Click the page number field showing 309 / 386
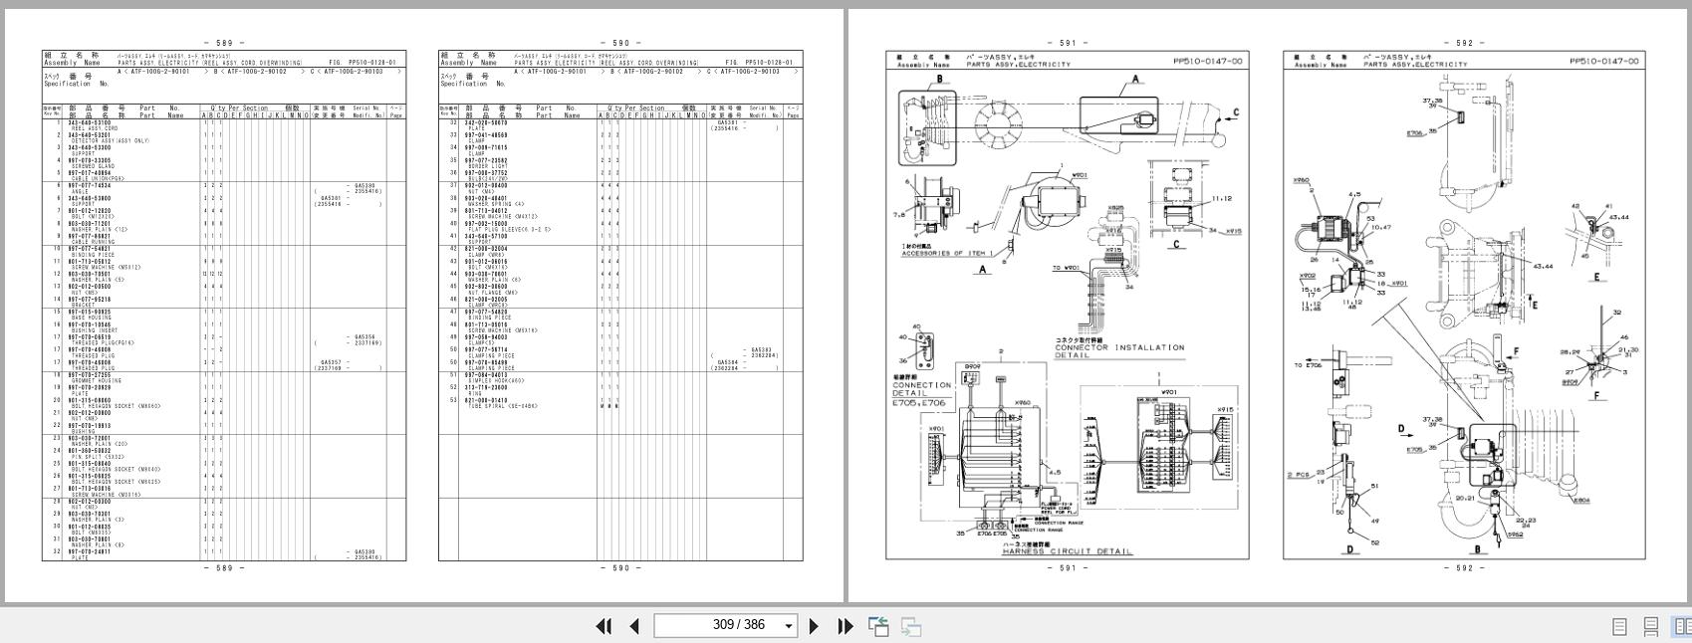The height and width of the screenshot is (643, 1692). coord(725,625)
